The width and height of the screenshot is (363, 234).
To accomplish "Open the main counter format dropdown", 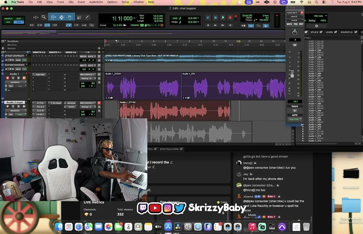I will [134, 18].
